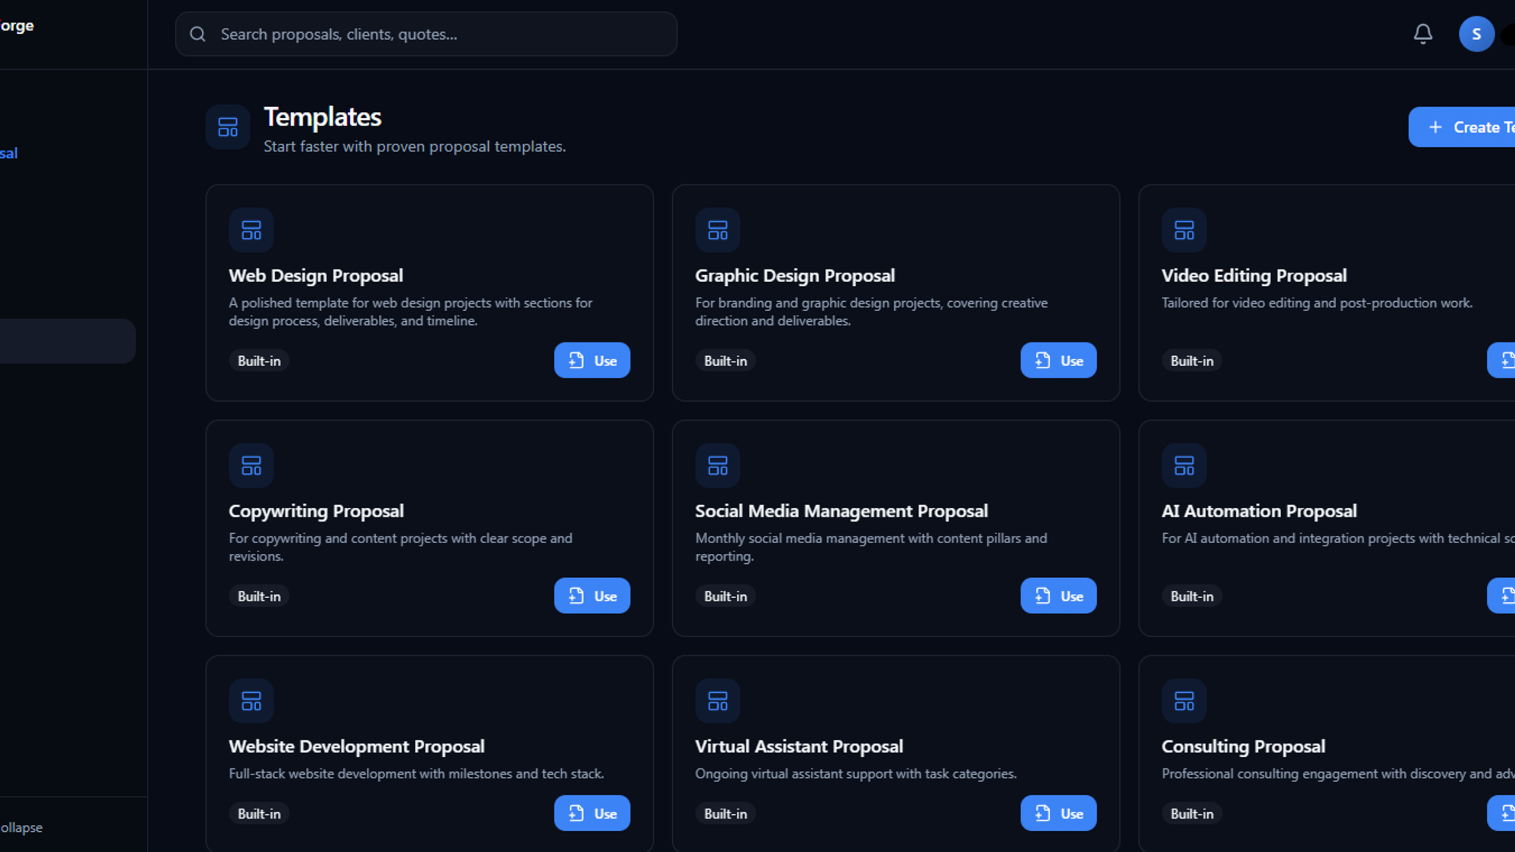Collapse the sidebar
Screen dimensions: 1515x852
21,828
